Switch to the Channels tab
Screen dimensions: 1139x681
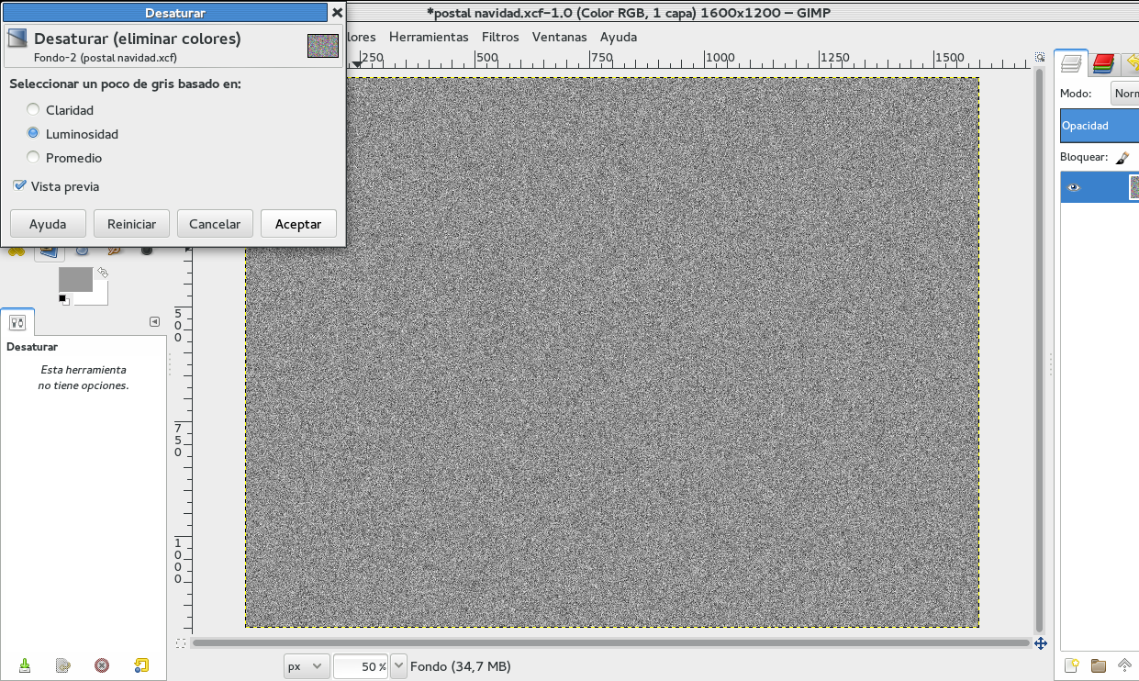pos(1103,63)
